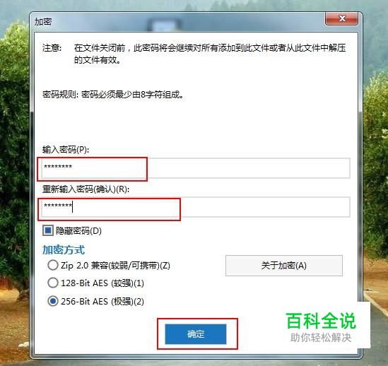This screenshot has width=388, height=366.
Task: Click into the 重新输入密码(确认) field
Action: click(x=196, y=207)
